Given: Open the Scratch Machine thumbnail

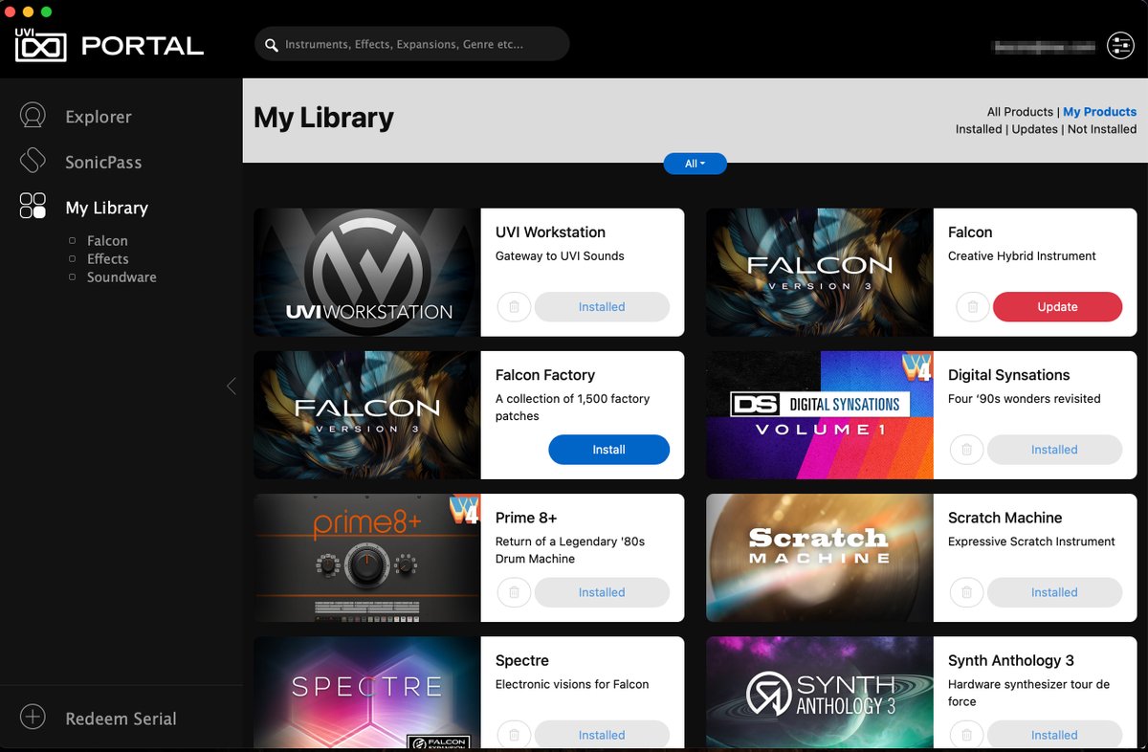Looking at the screenshot, I should 820,558.
